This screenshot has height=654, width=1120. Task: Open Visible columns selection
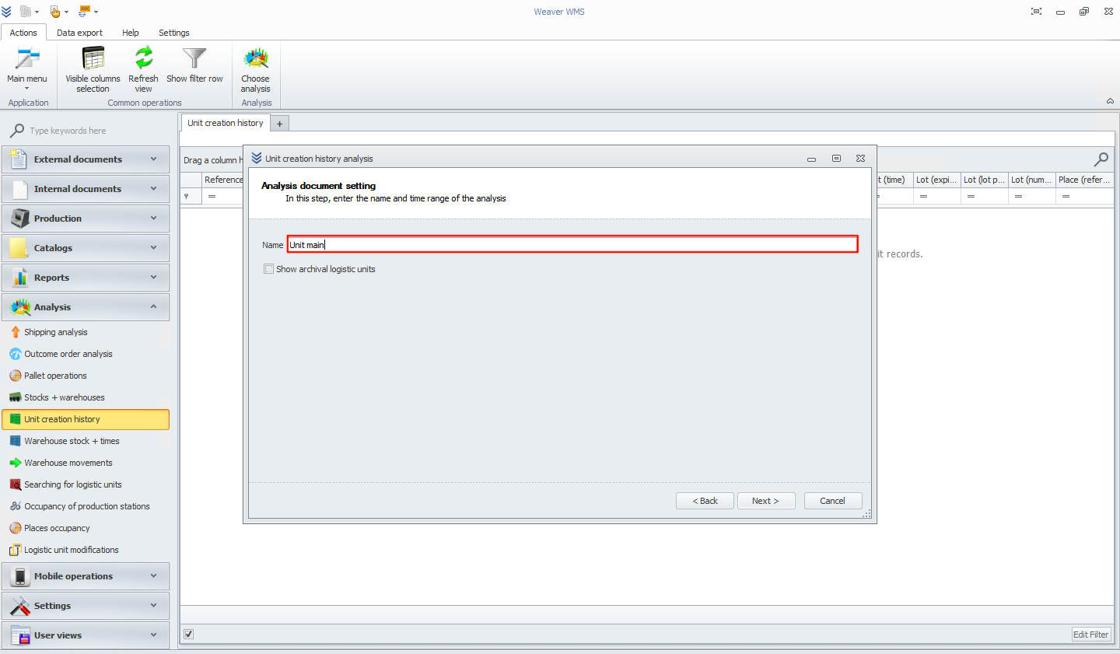tap(93, 69)
